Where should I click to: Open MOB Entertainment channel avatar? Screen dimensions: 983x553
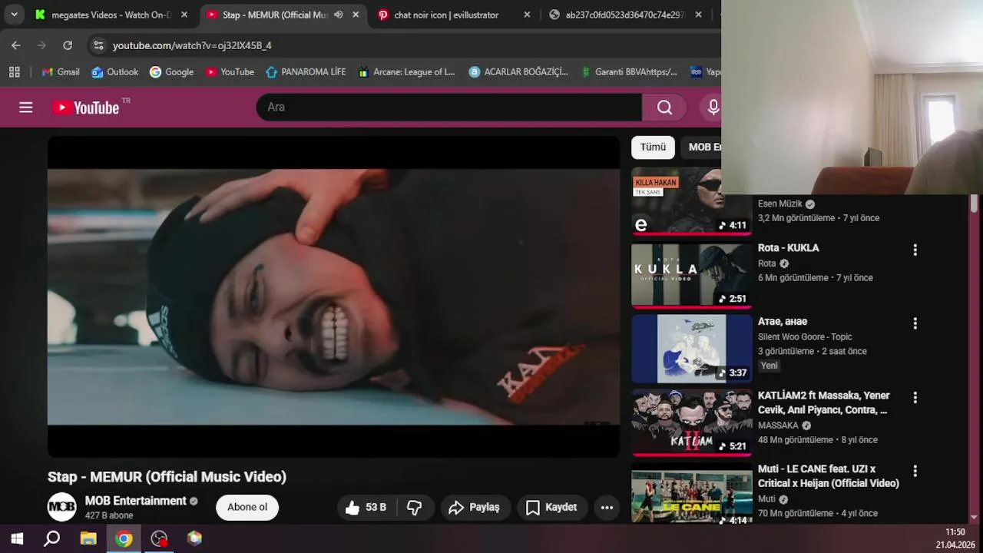[x=62, y=507]
